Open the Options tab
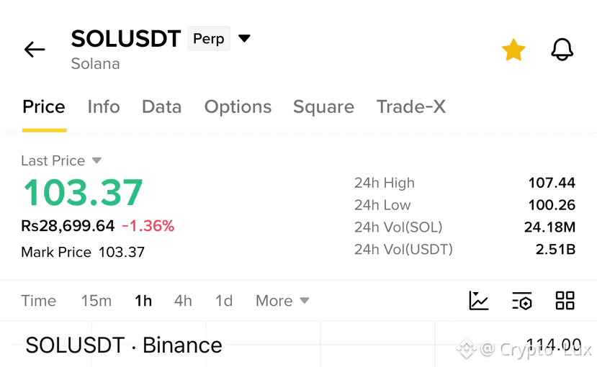Screen dimensions: 597x367 click(238, 107)
